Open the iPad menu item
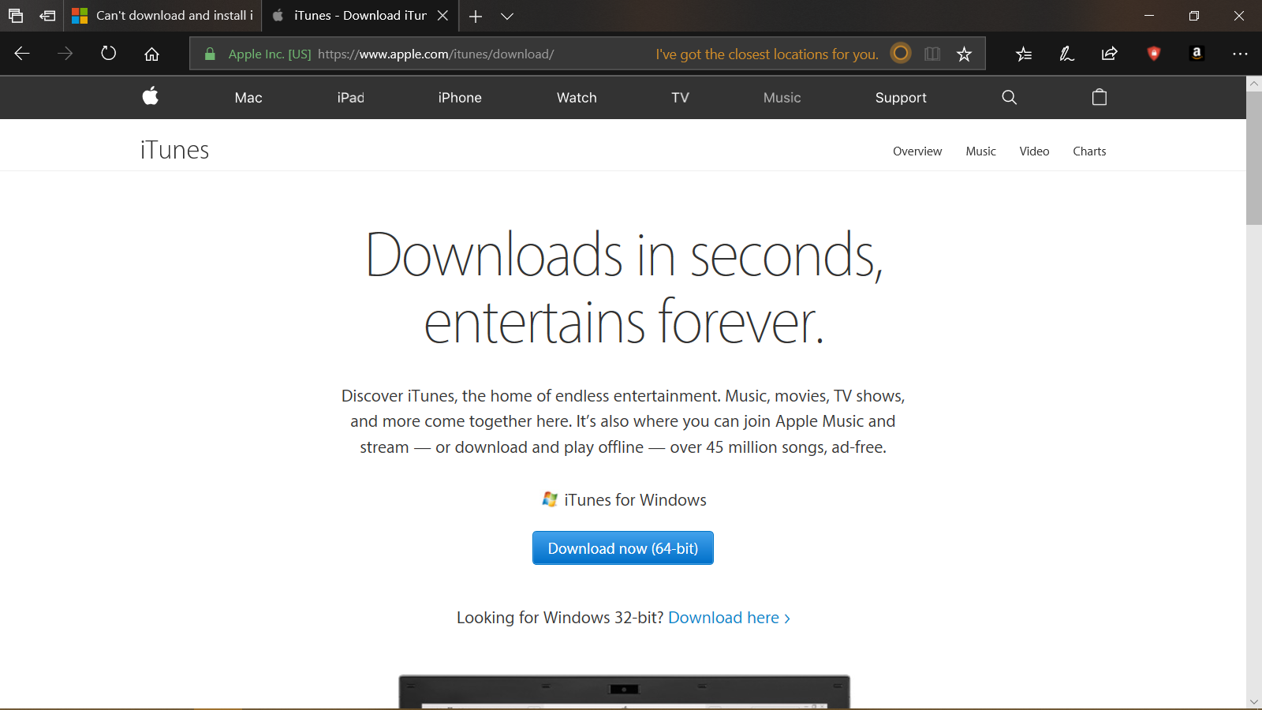The height and width of the screenshot is (710, 1262). click(x=350, y=98)
